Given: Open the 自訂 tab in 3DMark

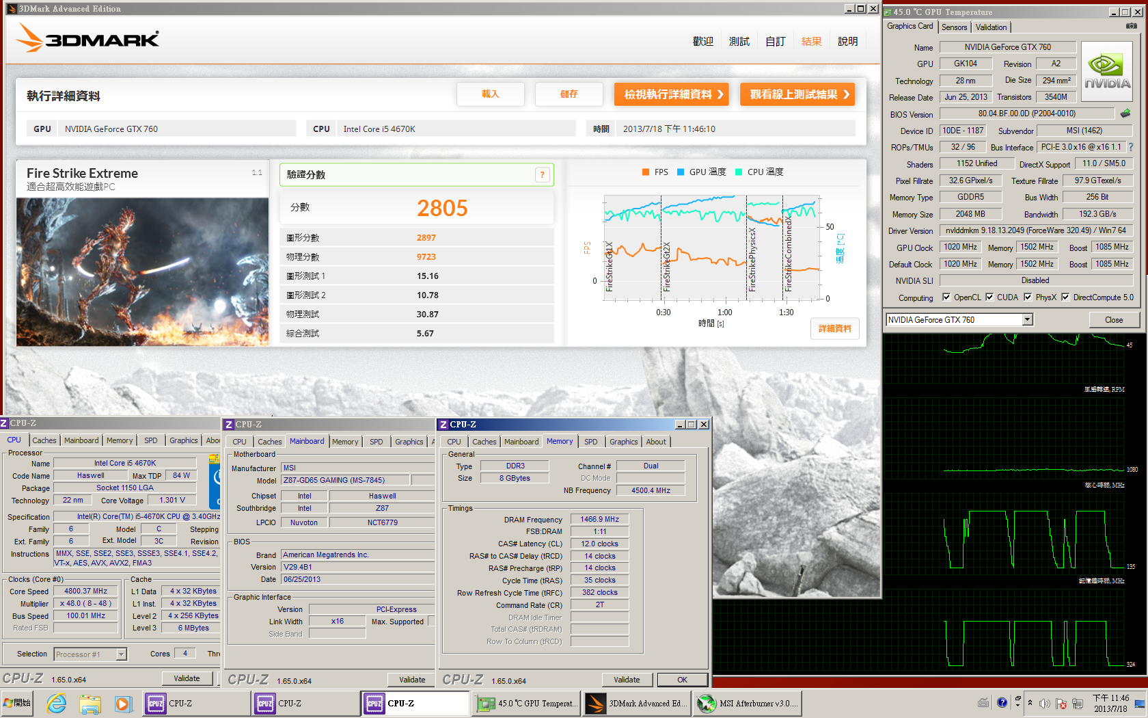Looking at the screenshot, I should tap(776, 42).
